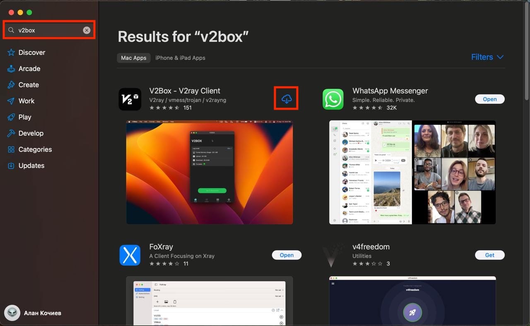Image resolution: width=530 pixels, height=326 pixels.
Task: Clear the search field with the X icon
Action: pyautogui.click(x=87, y=30)
